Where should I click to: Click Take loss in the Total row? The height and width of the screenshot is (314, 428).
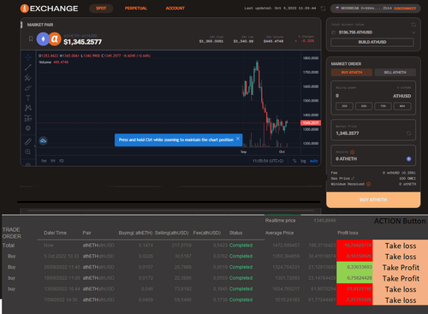click(x=401, y=246)
